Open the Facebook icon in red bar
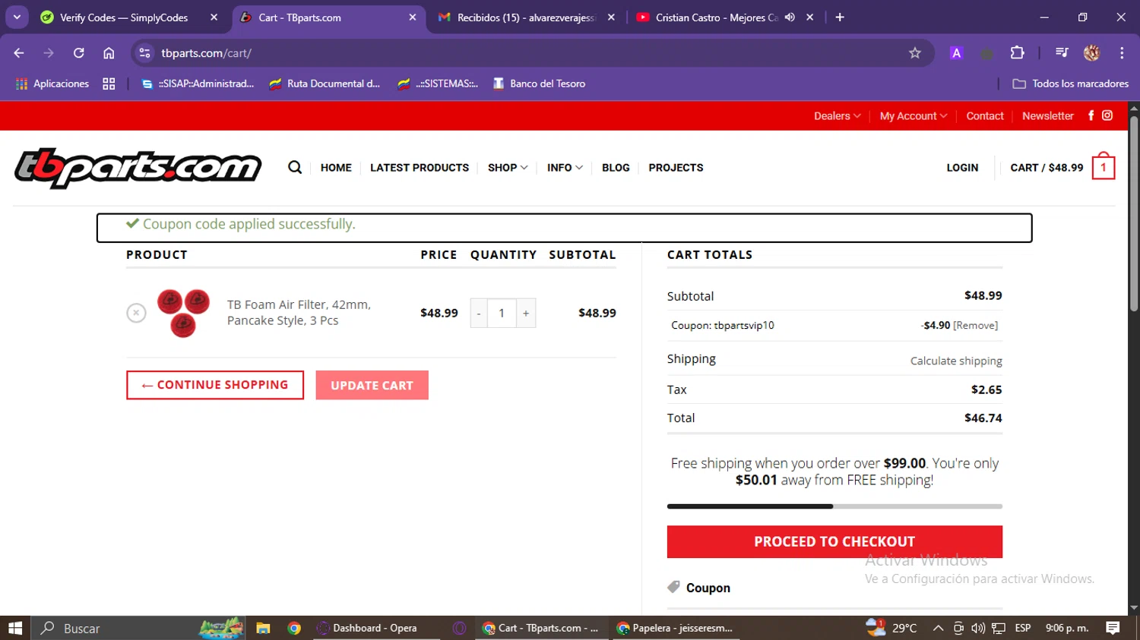 click(x=1091, y=115)
